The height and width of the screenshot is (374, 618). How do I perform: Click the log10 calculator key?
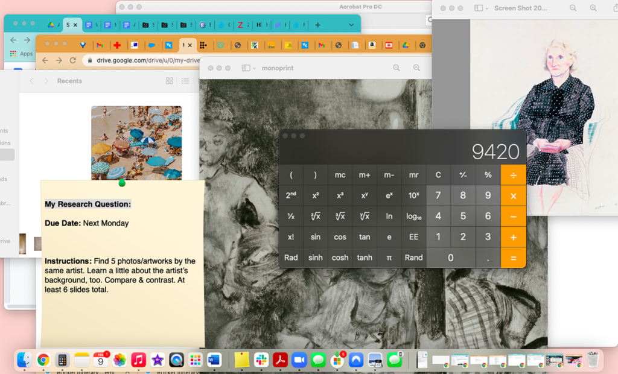pos(414,217)
